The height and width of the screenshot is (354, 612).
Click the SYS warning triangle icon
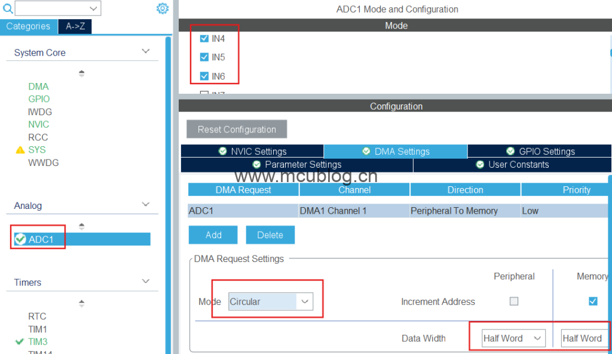click(x=20, y=150)
